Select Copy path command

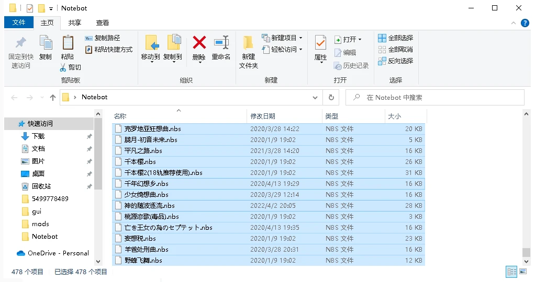coord(103,38)
